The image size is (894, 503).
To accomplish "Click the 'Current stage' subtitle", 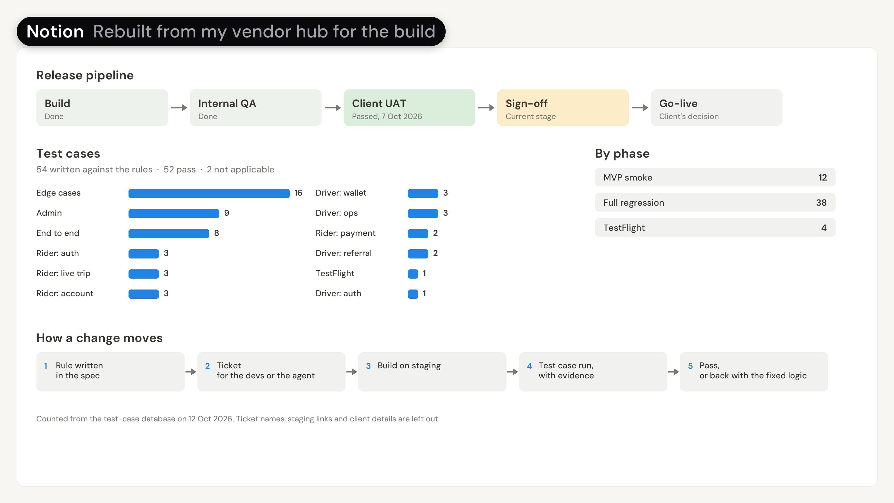I will click(531, 117).
